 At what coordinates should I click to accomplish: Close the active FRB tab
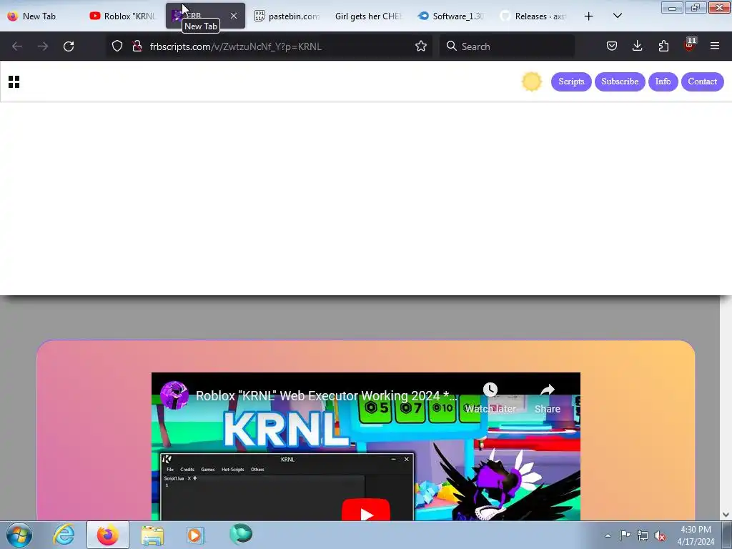(234, 16)
